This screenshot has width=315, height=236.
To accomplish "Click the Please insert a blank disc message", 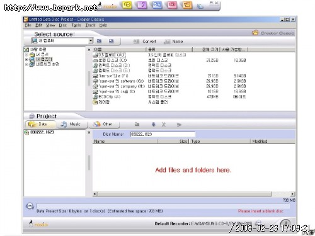I will coord(261,211).
